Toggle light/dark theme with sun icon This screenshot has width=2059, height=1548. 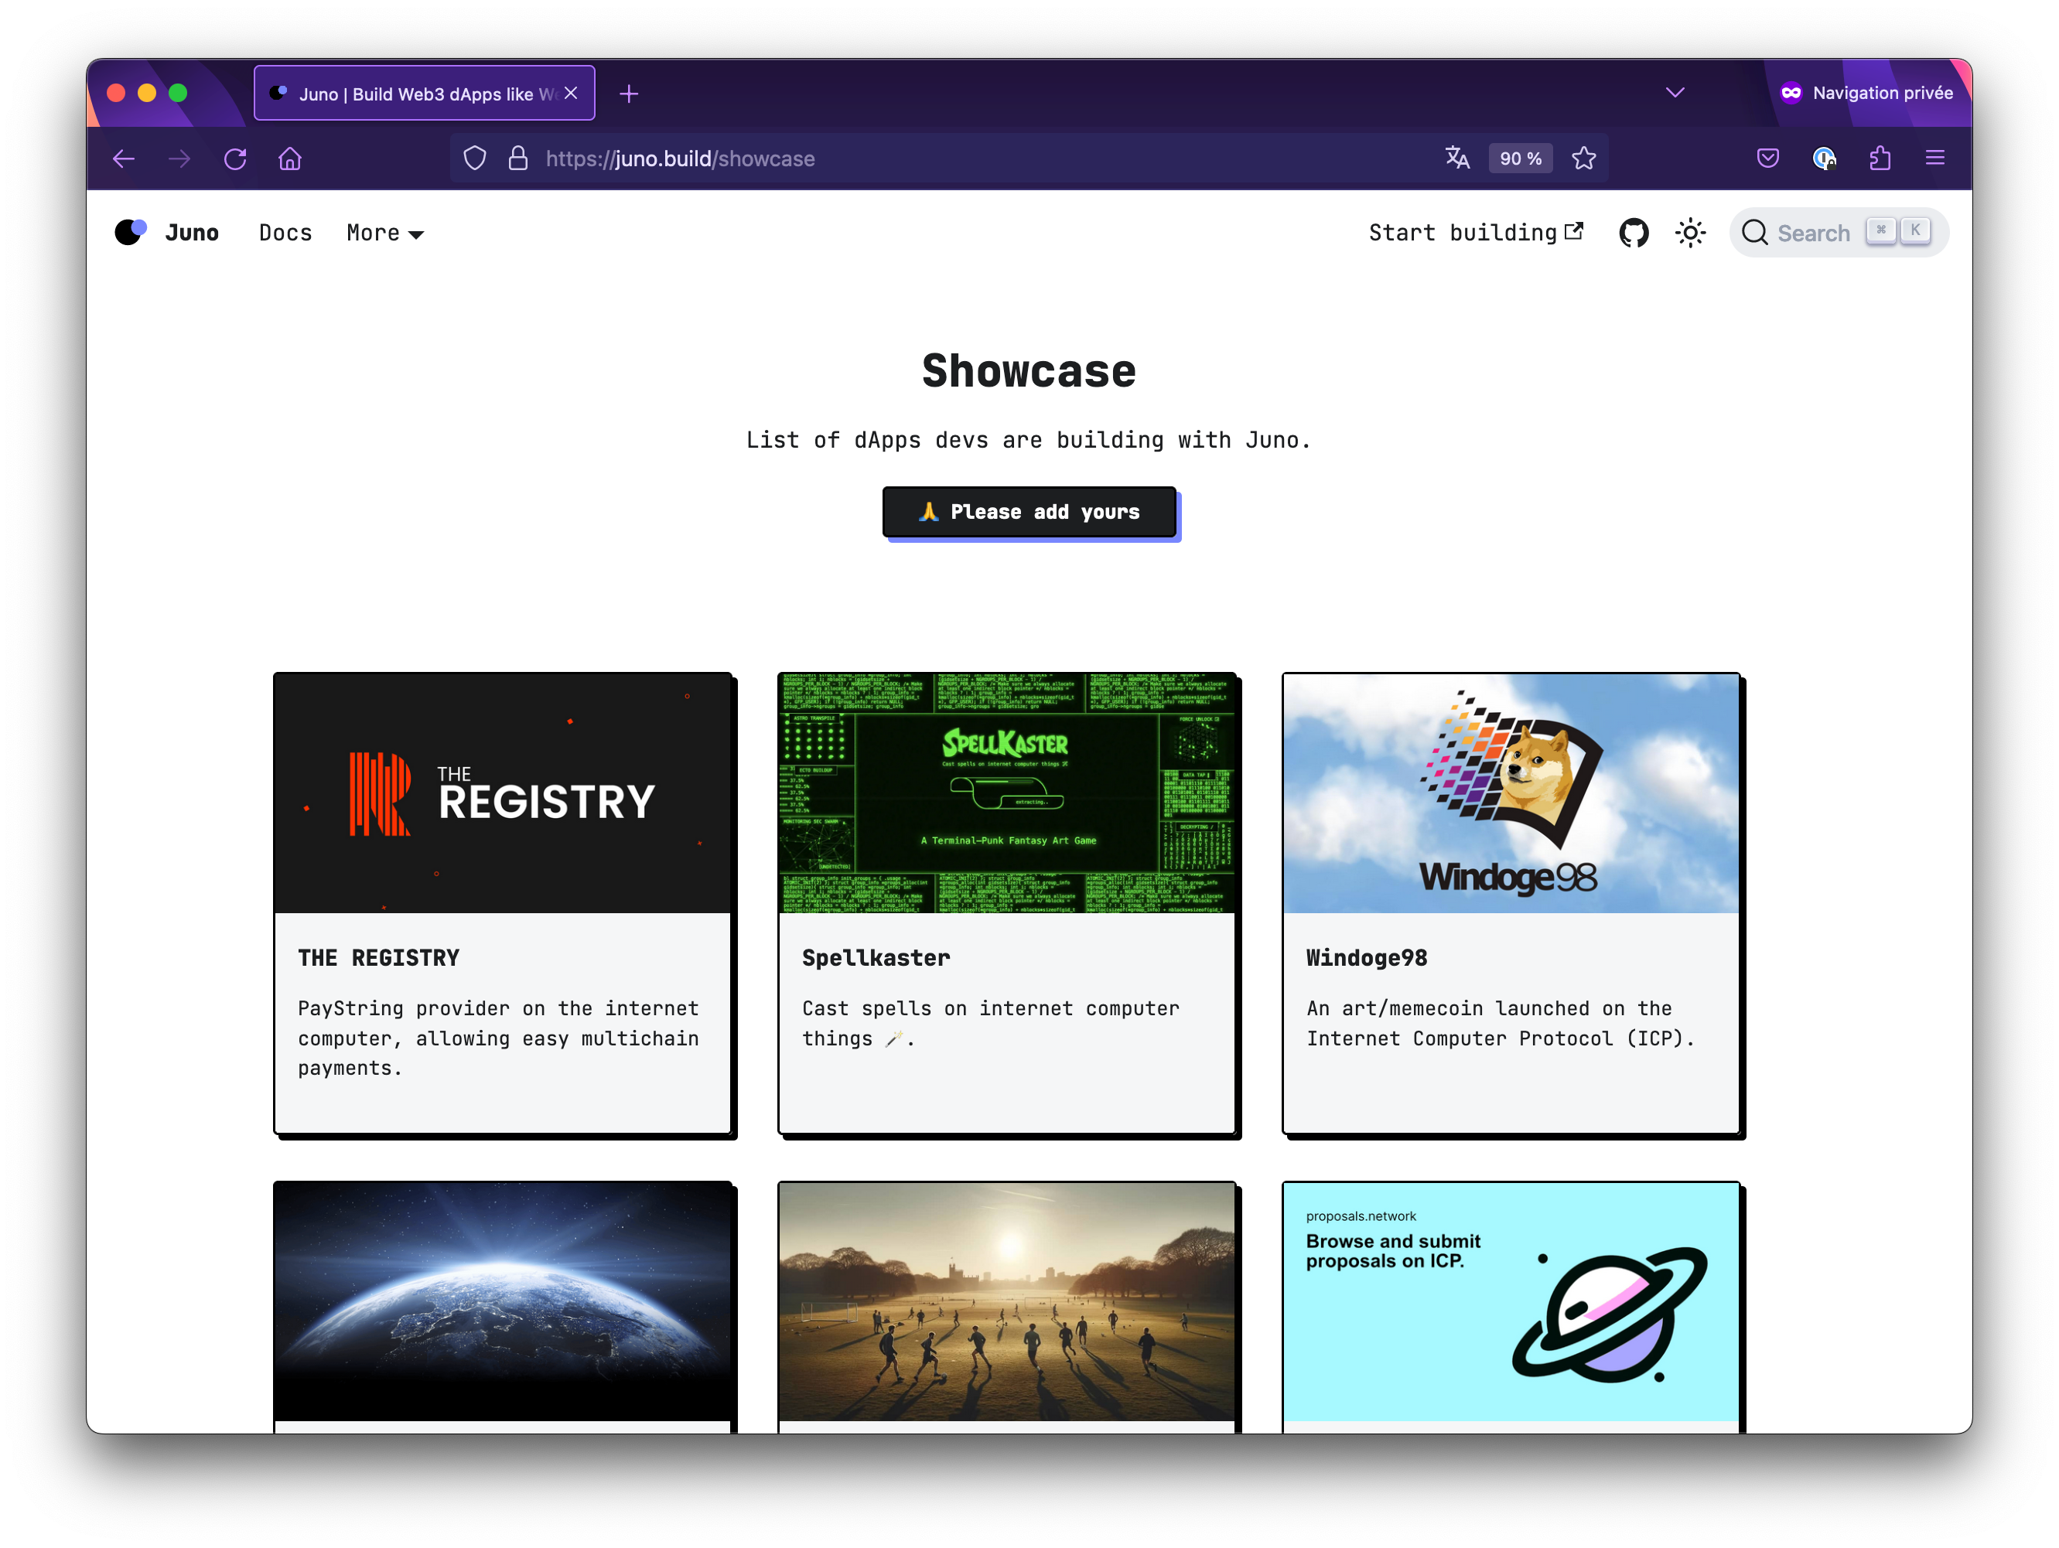coord(1690,233)
